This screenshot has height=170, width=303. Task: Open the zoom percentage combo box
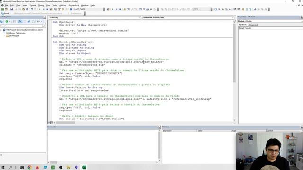tap(202, 9)
